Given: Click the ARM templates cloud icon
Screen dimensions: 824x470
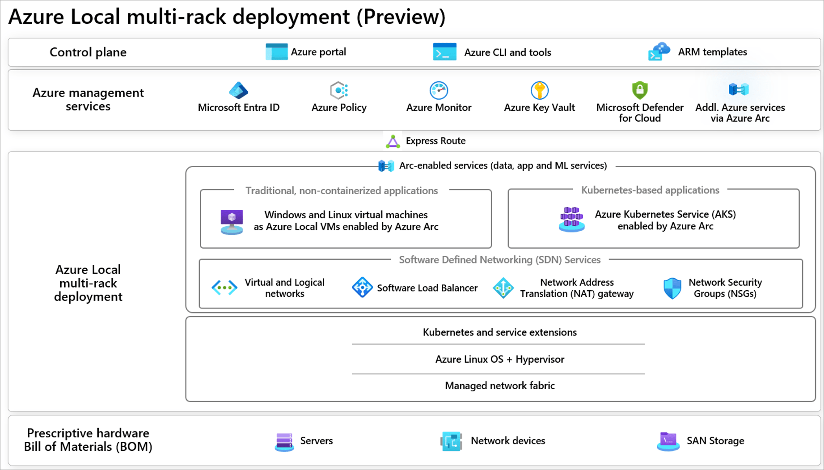Looking at the screenshot, I should pyautogui.click(x=659, y=51).
